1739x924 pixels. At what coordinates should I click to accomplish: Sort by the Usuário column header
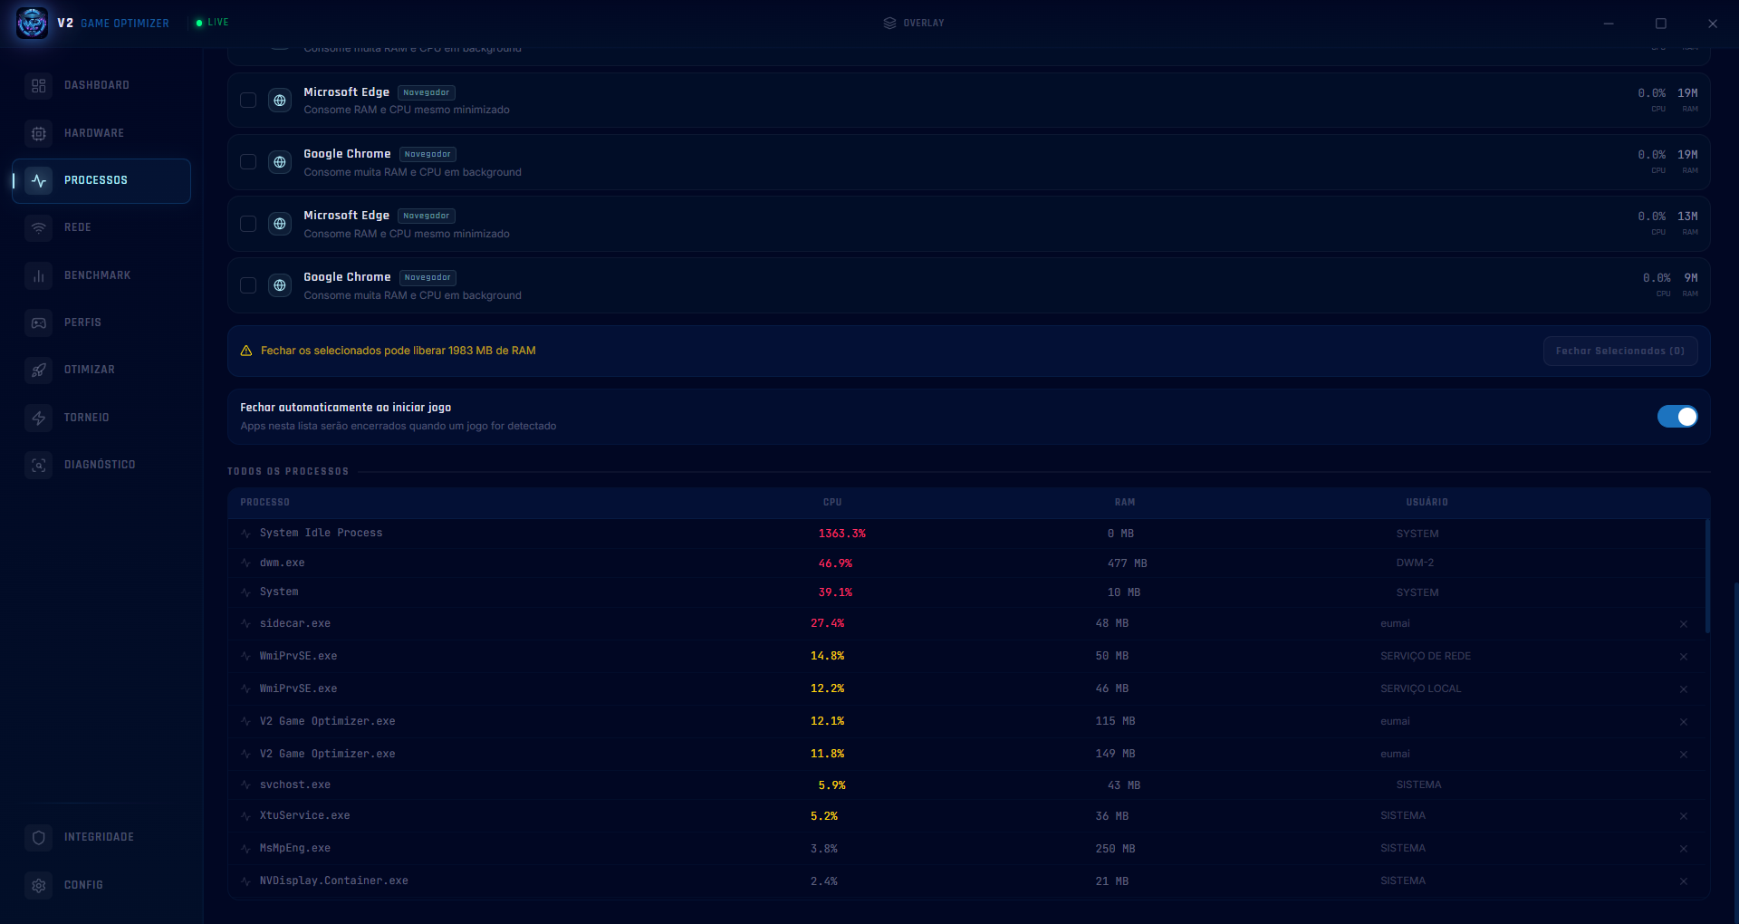[x=1427, y=503]
